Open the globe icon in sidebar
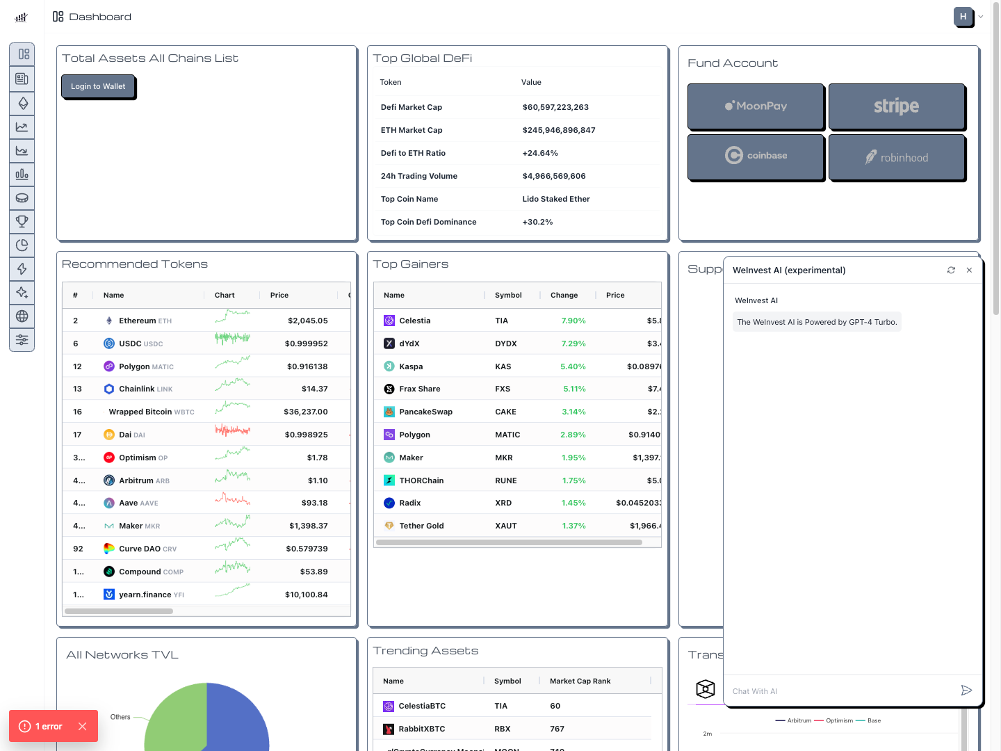Image resolution: width=1001 pixels, height=751 pixels. (x=22, y=316)
